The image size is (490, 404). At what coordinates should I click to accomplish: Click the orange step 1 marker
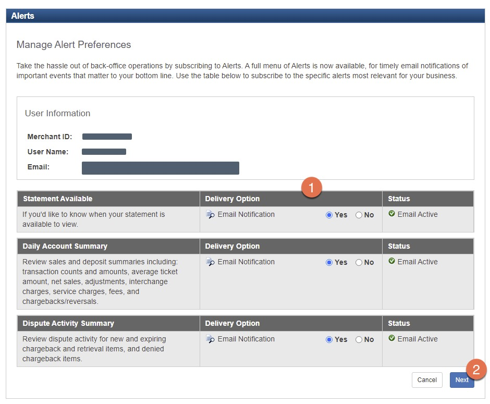[x=312, y=188]
